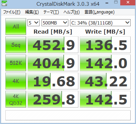Open the 言語(Language) menu
The height and width of the screenshot is (124, 136).
point(99,12)
